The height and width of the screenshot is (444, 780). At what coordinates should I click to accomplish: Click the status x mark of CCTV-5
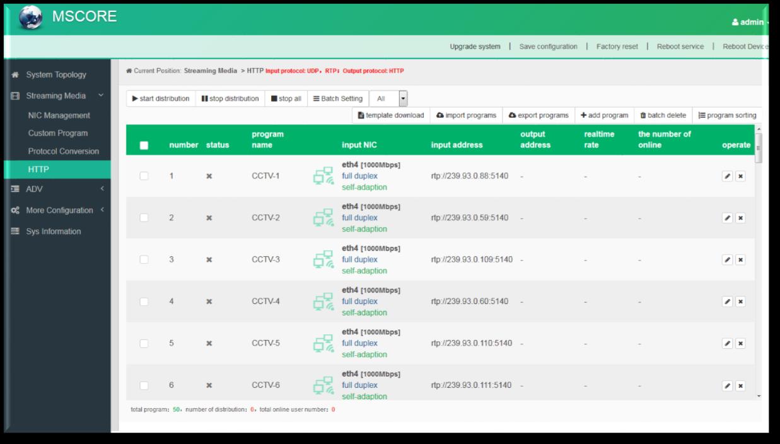(x=209, y=344)
